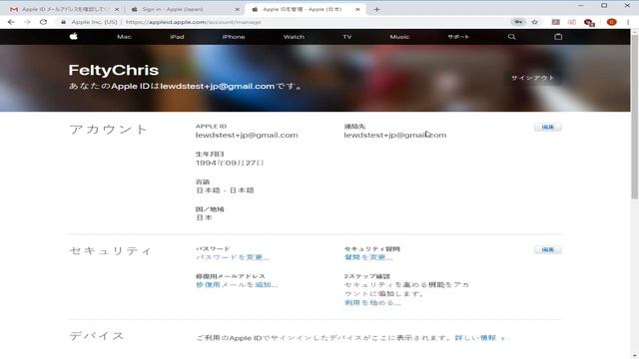
Task: Open the Mac menu item
Action: click(x=124, y=37)
